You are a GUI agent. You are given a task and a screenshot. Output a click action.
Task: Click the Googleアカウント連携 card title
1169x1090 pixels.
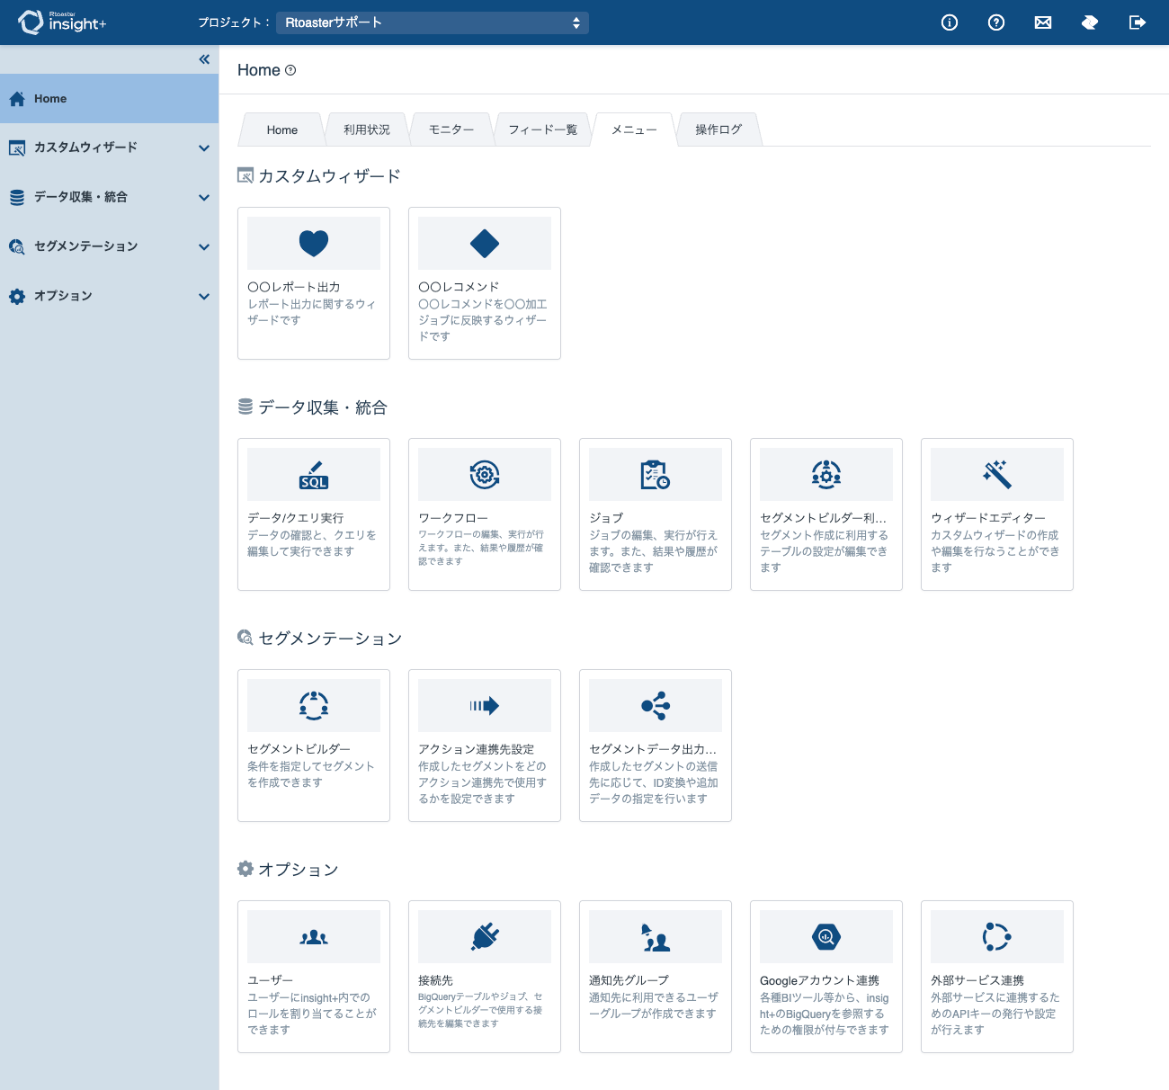pyautogui.click(x=820, y=980)
